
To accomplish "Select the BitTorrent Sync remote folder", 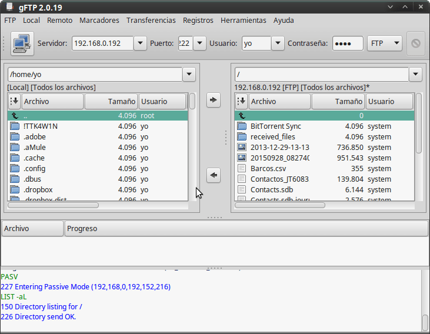I will pyautogui.click(x=275, y=126).
